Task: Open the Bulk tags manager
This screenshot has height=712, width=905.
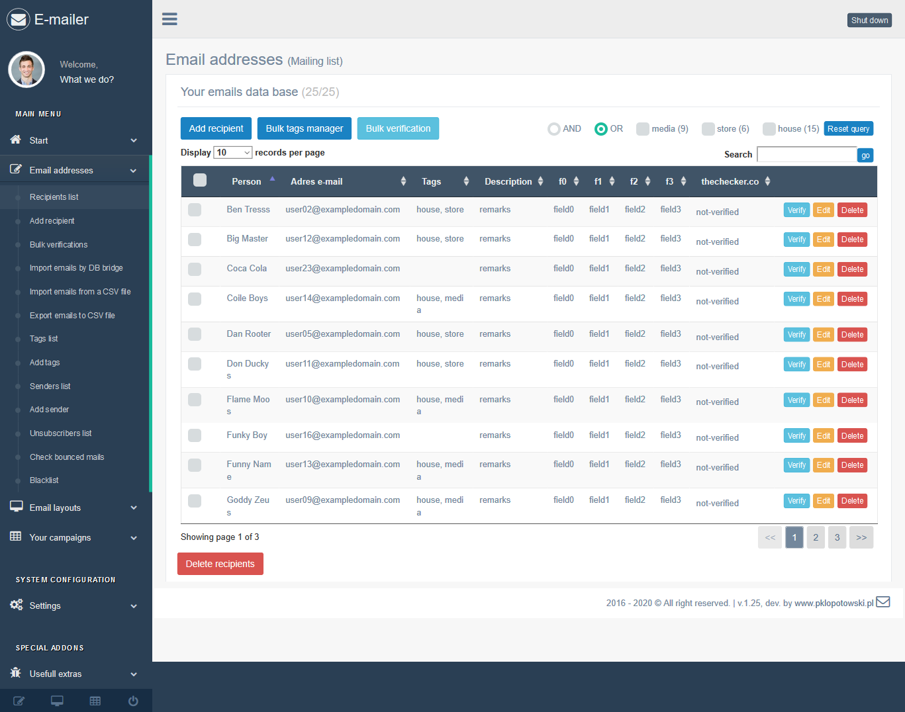Action: (x=305, y=128)
